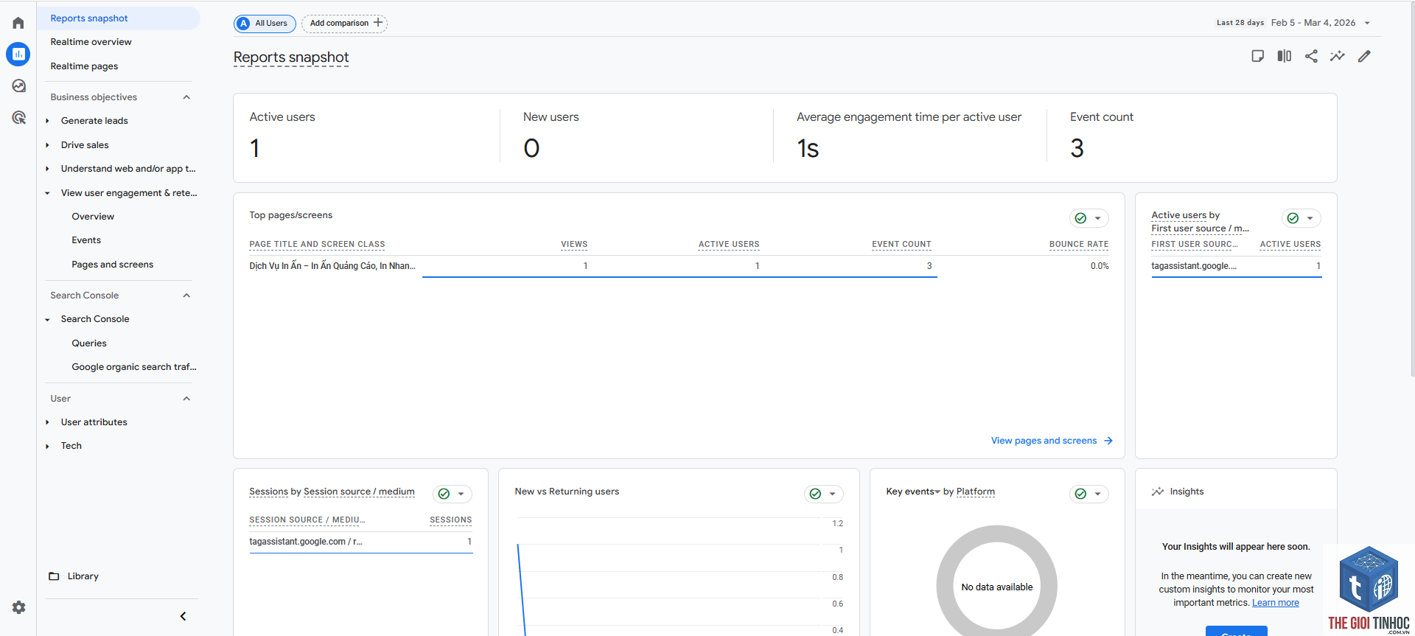Select Reports snapshot in navigation
Screen dimensions: 1415x636
pyautogui.click(x=119, y=18)
